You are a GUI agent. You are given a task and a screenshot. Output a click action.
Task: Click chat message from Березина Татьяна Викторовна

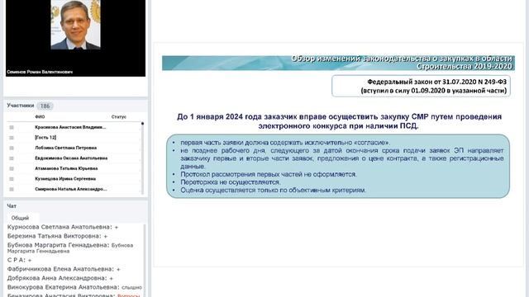(x=57, y=236)
